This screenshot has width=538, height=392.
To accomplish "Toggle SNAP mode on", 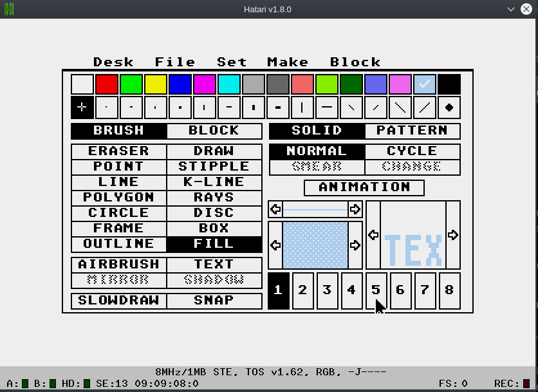I will 214,301.
